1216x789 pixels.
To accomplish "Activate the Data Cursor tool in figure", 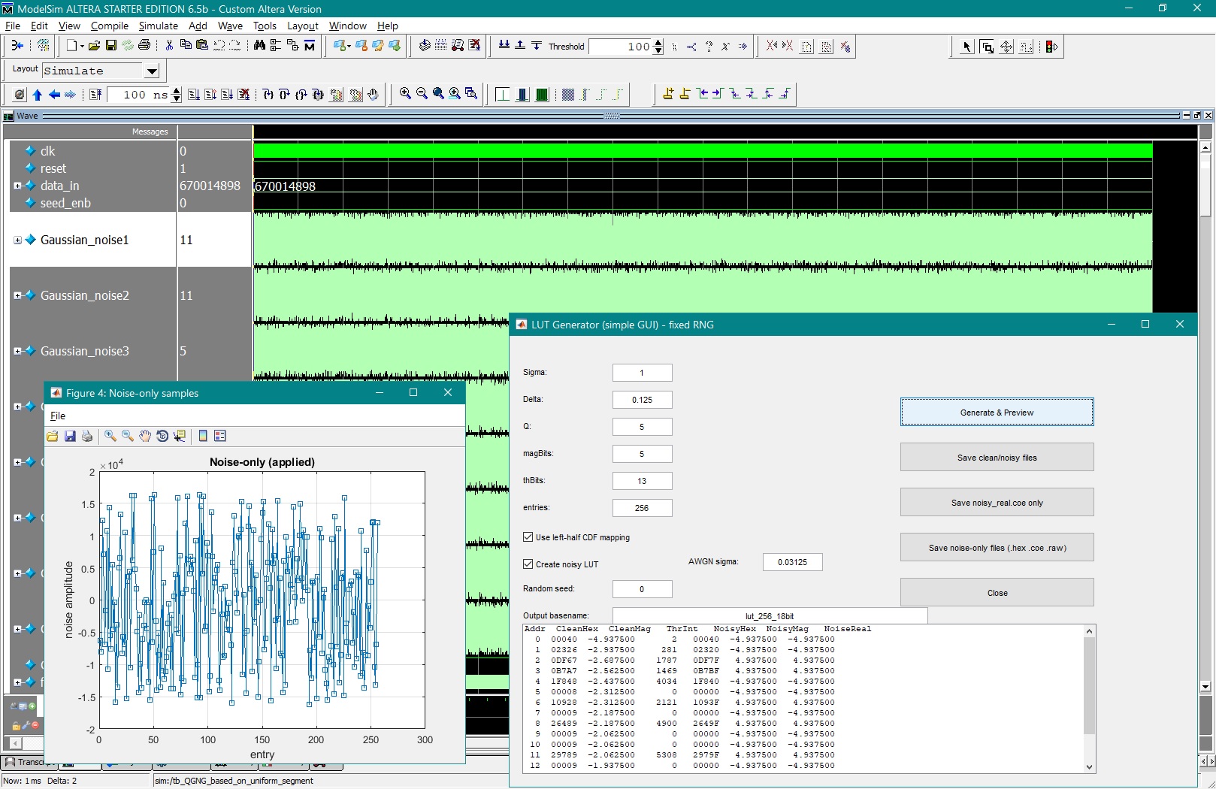I will pyautogui.click(x=180, y=436).
